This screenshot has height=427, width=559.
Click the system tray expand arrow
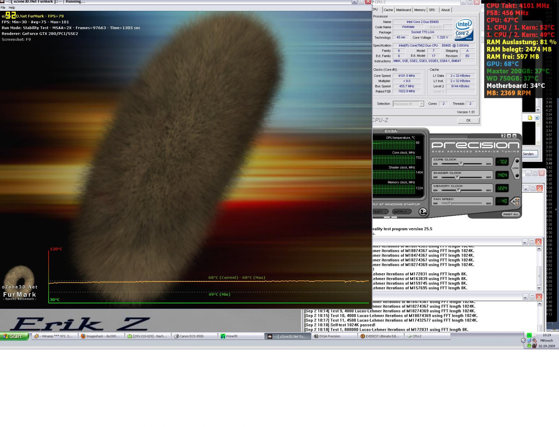click(523, 340)
